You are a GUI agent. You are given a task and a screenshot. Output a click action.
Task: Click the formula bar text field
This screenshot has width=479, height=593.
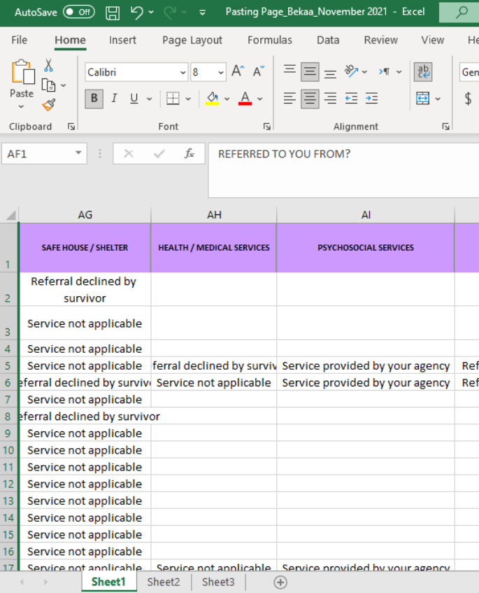(344, 170)
